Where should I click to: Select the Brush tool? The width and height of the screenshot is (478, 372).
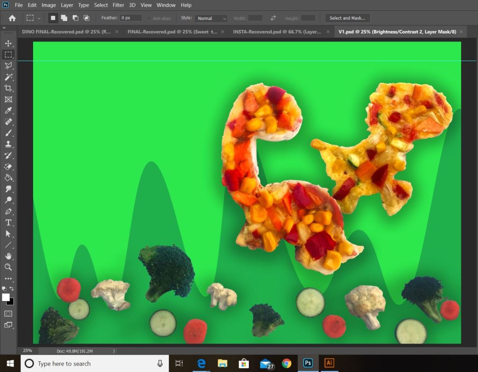point(8,133)
